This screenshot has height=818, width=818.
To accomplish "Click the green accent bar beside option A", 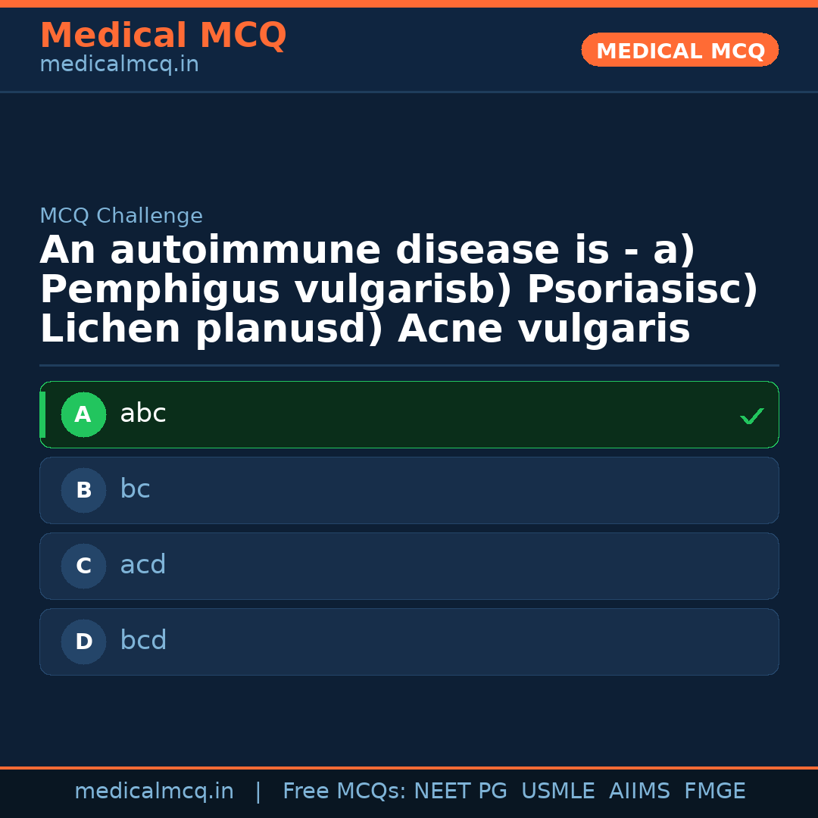I will click(42, 414).
